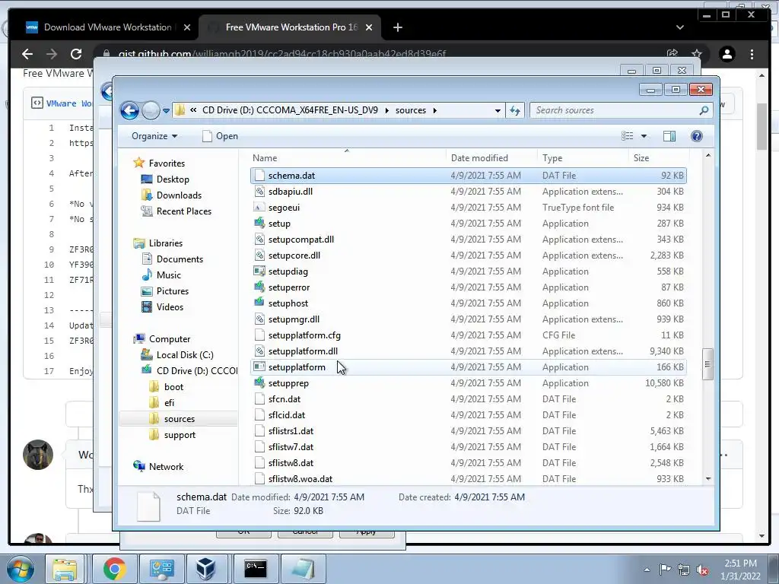The height and width of the screenshot is (584, 779).
Task: Click the Explorer Back navigation arrow
Action: pos(129,110)
